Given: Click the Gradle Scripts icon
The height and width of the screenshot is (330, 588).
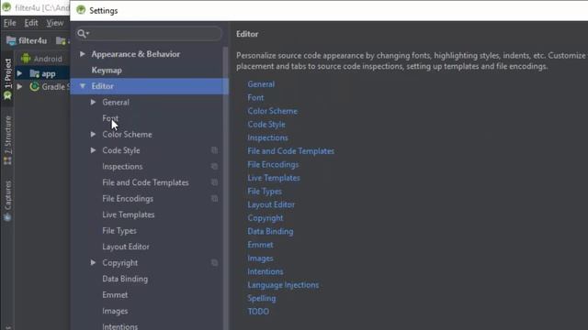Looking at the screenshot, I should coord(35,87).
